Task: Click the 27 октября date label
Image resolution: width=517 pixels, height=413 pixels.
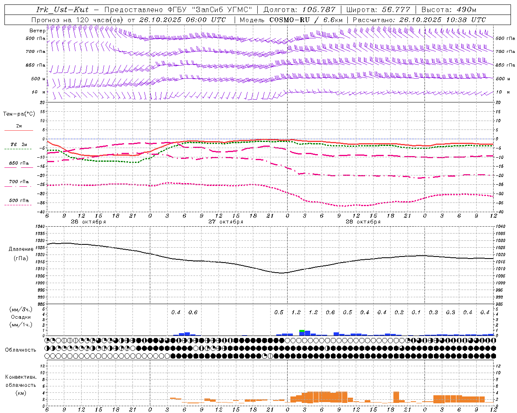Action: (226, 221)
